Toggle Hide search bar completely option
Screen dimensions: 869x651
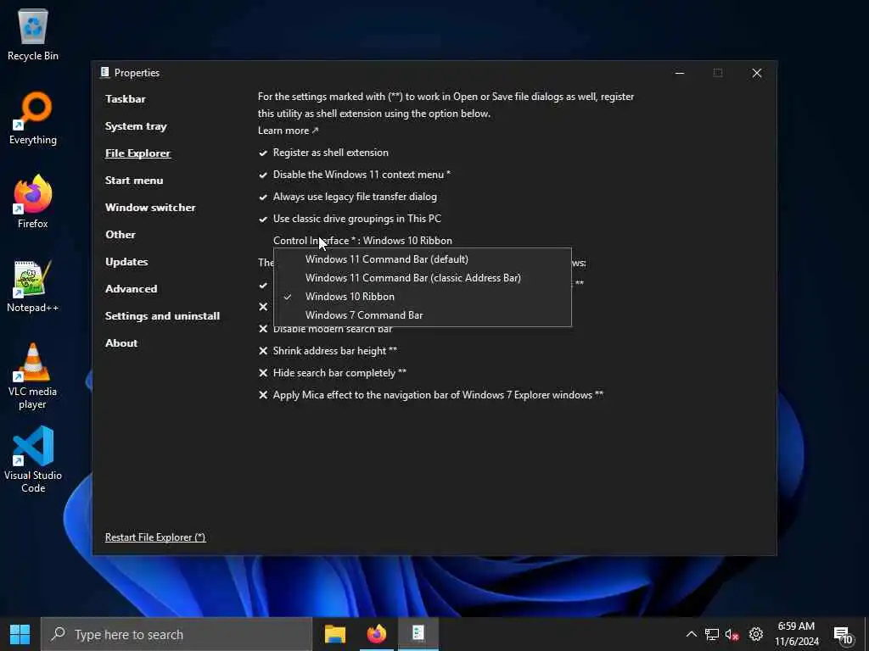332,373
